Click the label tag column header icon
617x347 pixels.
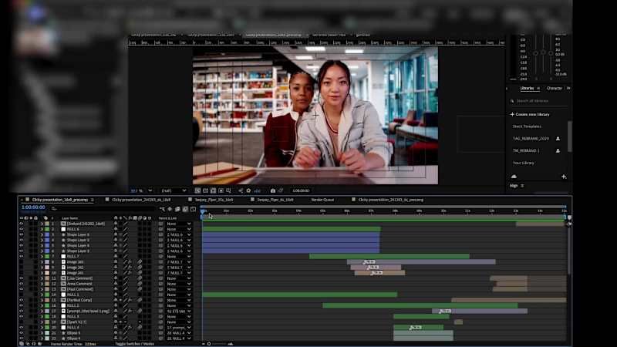coord(46,218)
